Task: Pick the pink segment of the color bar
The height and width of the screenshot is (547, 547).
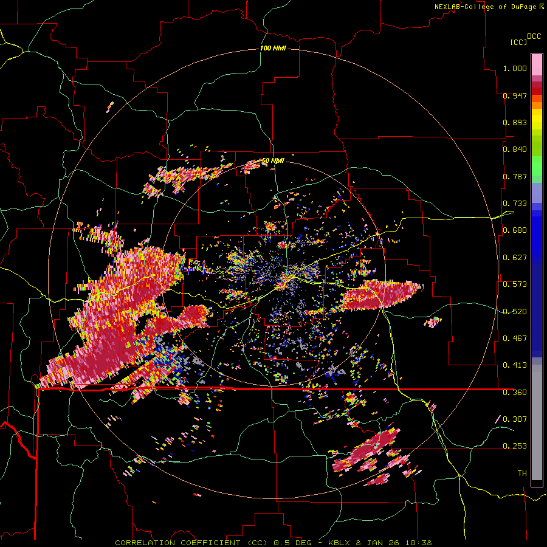Action: [537, 65]
